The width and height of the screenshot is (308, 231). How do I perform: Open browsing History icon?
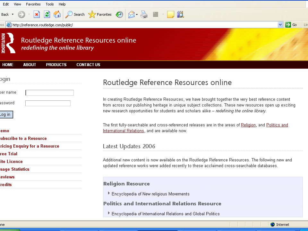click(119, 14)
